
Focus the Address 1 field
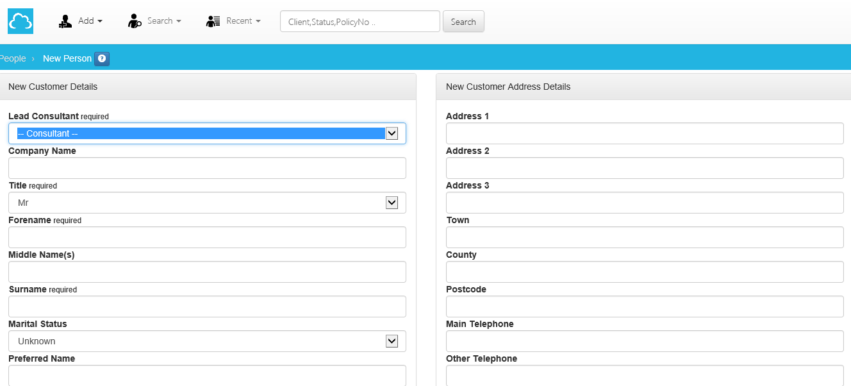pyautogui.click(x=645, y=133)
